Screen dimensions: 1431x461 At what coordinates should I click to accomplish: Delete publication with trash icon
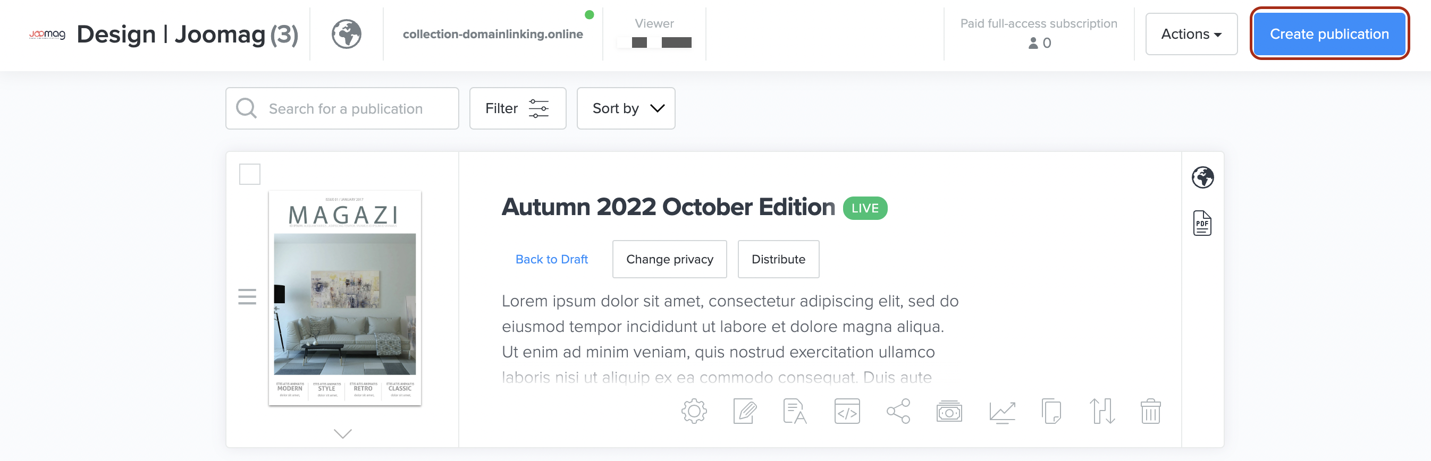click(x=1150, y=411)
